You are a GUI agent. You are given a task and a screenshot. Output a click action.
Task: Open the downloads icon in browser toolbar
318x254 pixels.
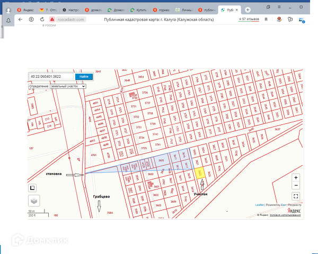(302, 20)
